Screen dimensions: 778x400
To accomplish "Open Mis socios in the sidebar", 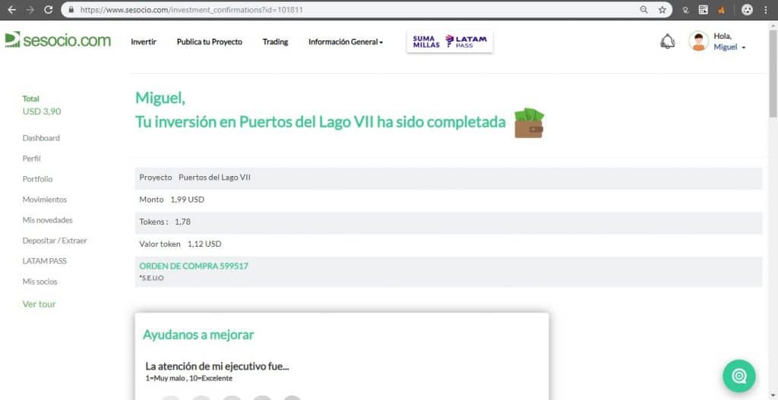I will click(40, 282).
